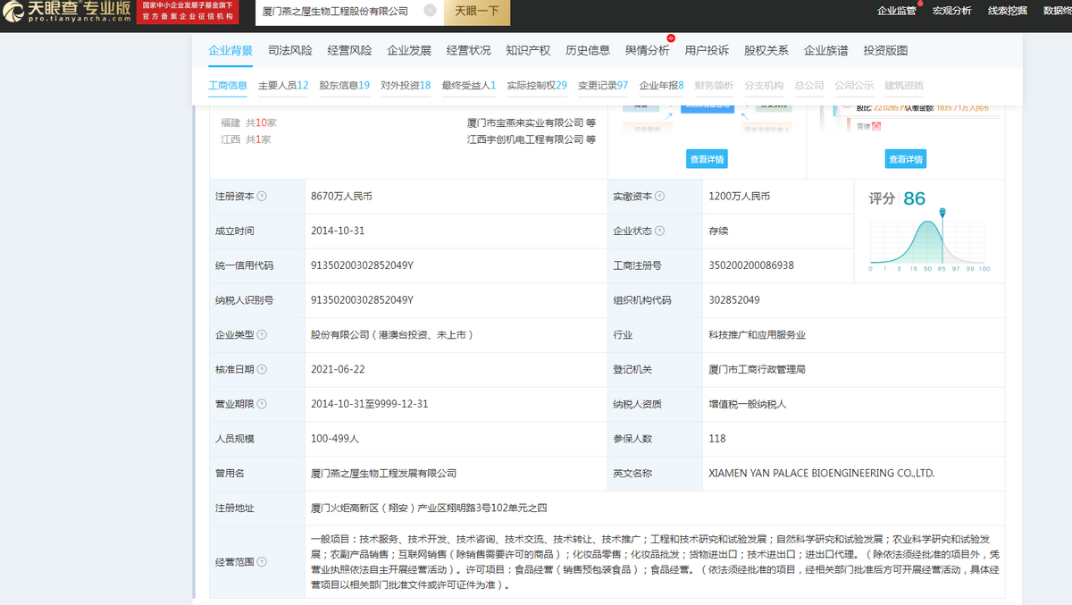The image size is (1072, 605).
Task: Select the 工商信息 sub-tab
Action: [x=228, y=86]
